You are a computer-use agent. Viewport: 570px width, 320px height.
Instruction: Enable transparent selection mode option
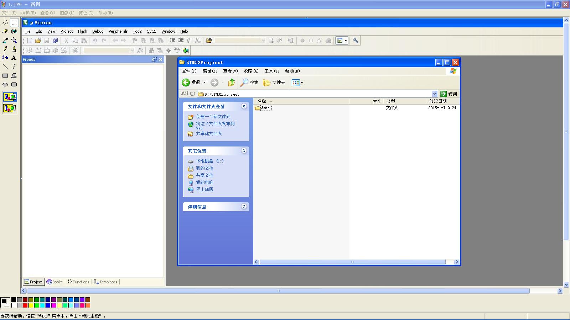point(10,108)
